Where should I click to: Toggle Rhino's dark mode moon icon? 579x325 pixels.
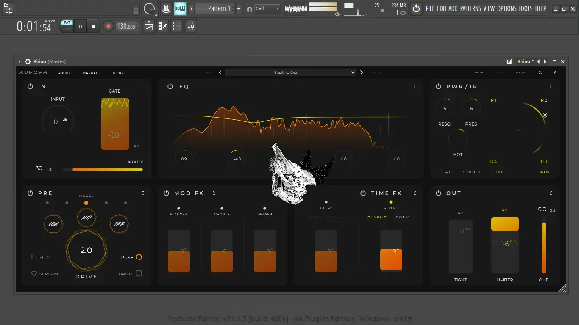[x=540, y=72]
